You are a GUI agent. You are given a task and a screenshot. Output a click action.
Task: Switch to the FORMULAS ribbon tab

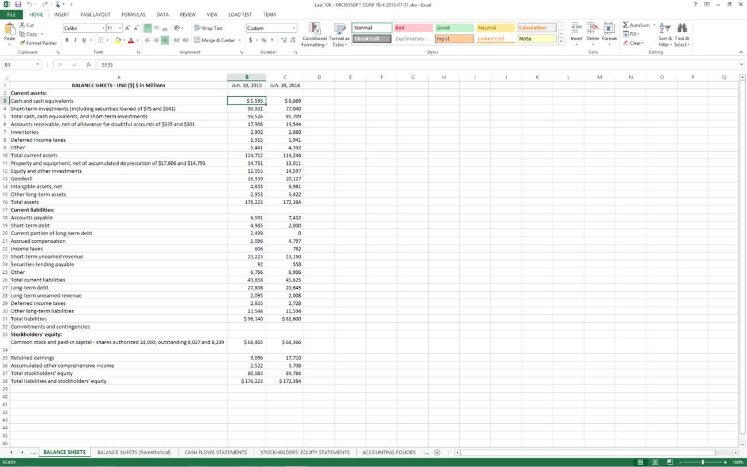[133, 14]
